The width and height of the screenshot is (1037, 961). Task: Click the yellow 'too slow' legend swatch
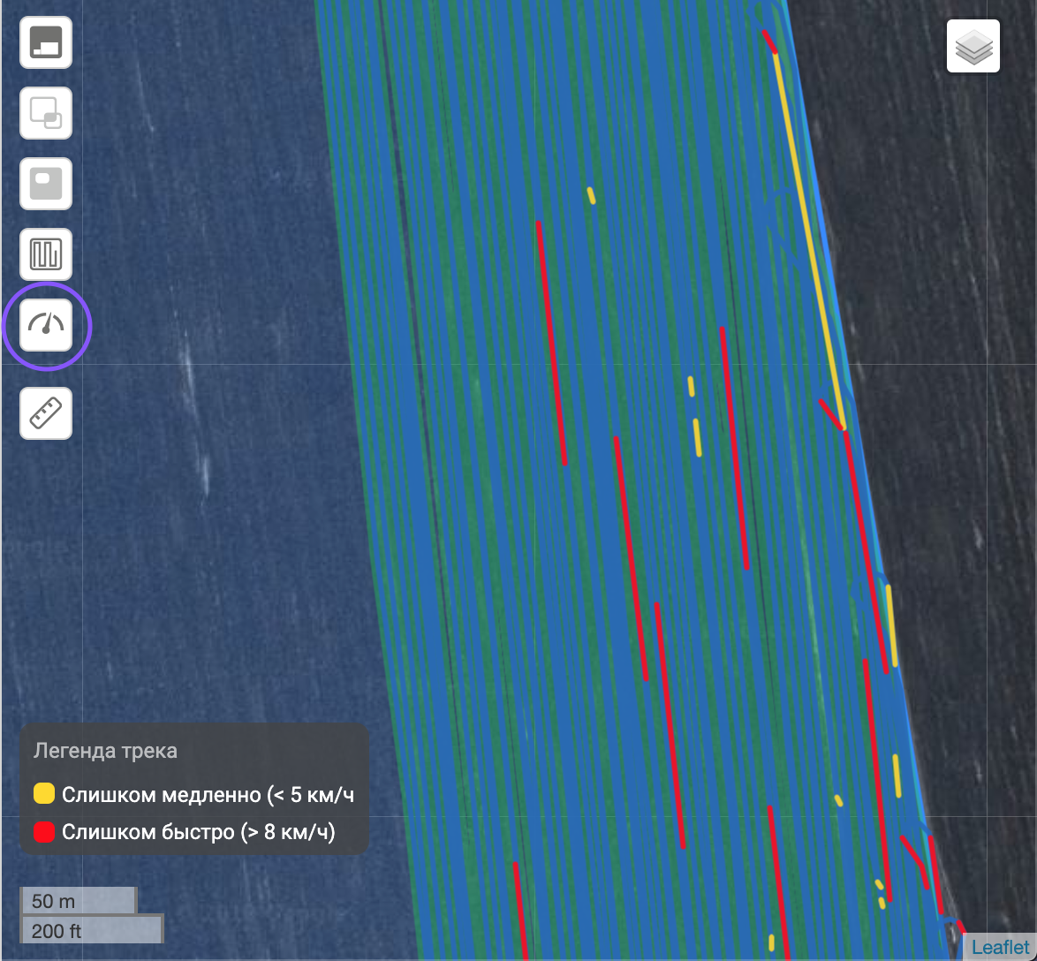point(44,793)
